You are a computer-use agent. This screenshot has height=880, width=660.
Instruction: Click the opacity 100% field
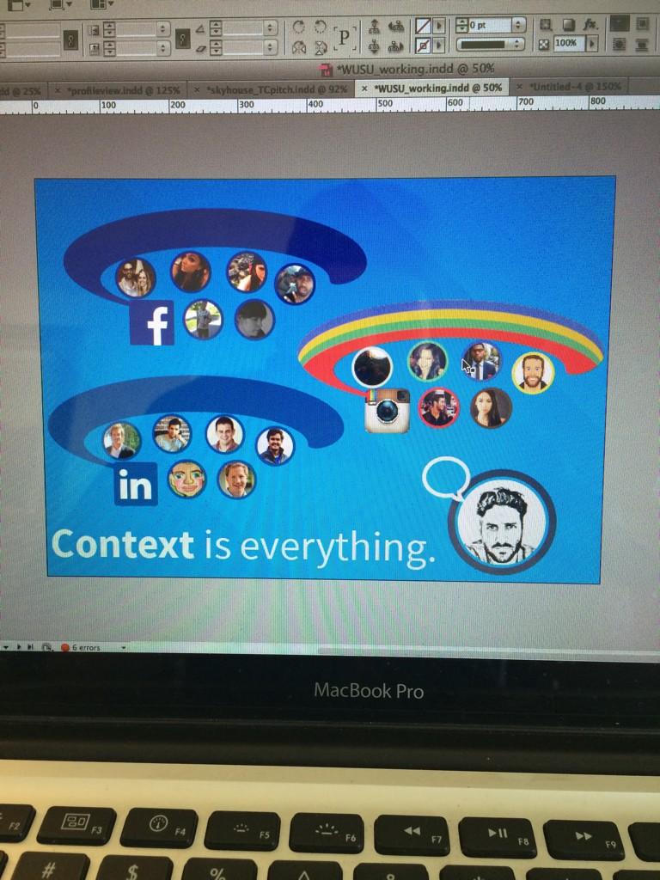point(570,43)
